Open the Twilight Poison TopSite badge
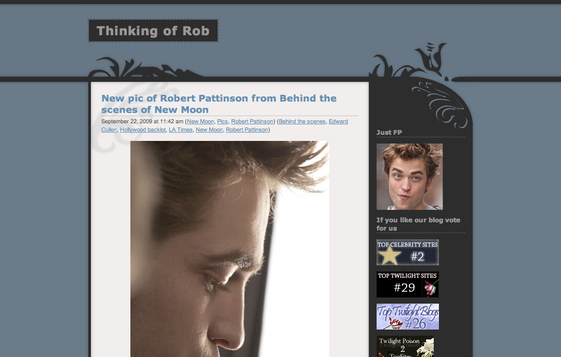The width and height of the screenshot is (561, 357). [405, 346]
